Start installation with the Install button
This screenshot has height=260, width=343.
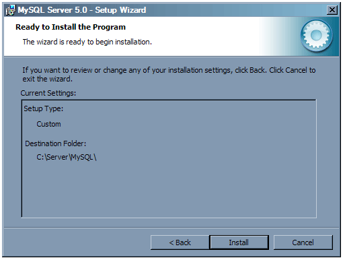tap(239, 242)
